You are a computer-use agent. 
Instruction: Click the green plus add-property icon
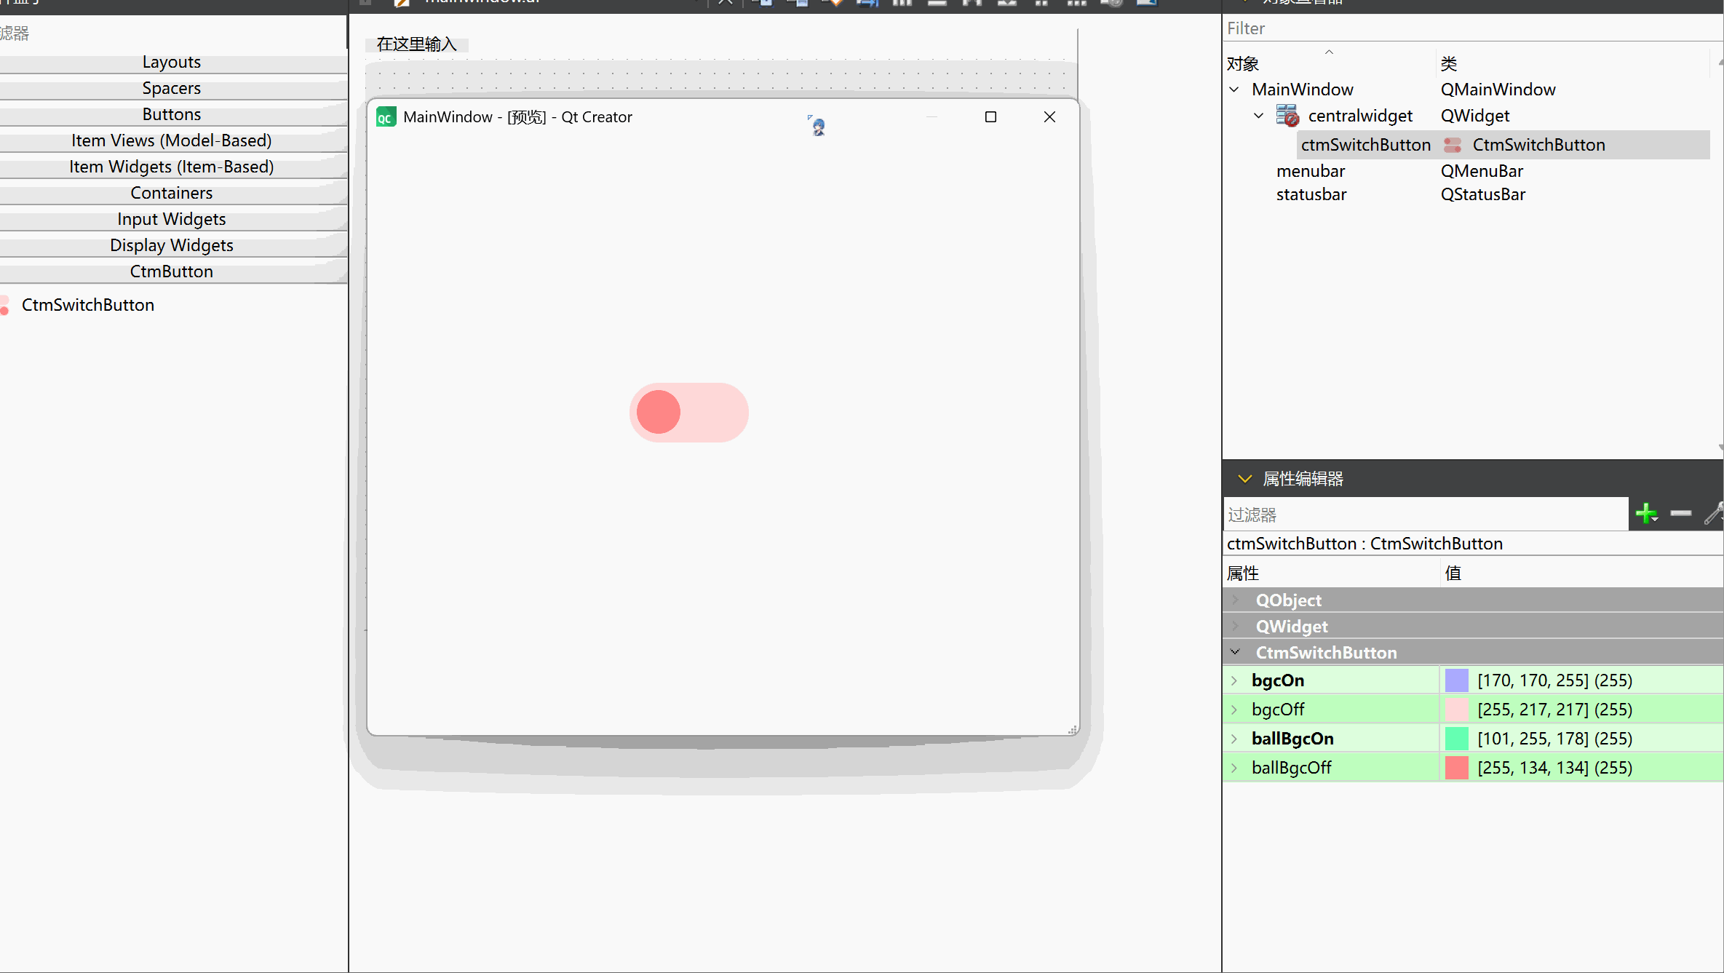click(1645, 514)
